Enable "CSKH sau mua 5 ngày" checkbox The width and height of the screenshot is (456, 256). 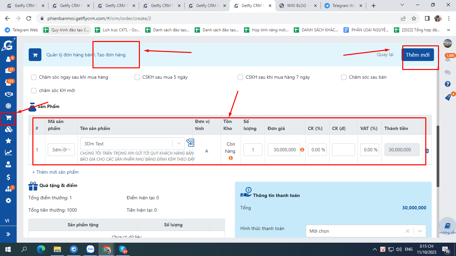137,77
